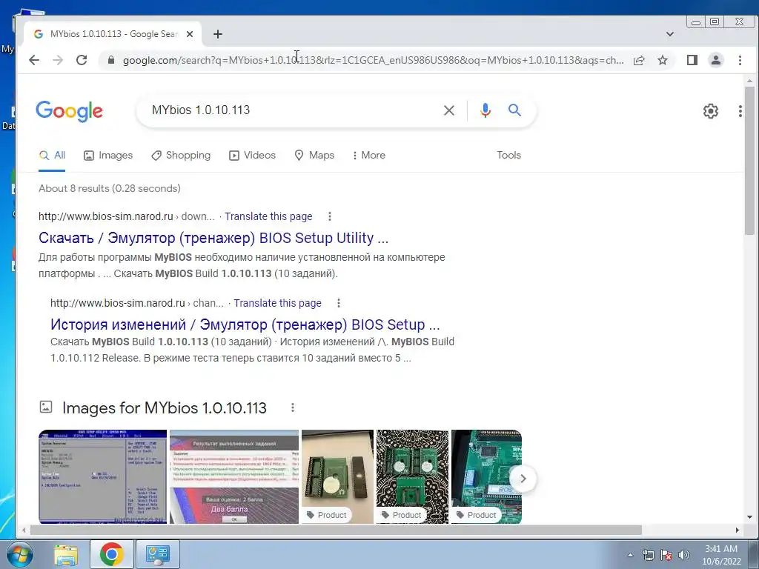Screen dimensions: 759x569
Task: Open File Explorer from the taskbar
Action: coord(66,554)
